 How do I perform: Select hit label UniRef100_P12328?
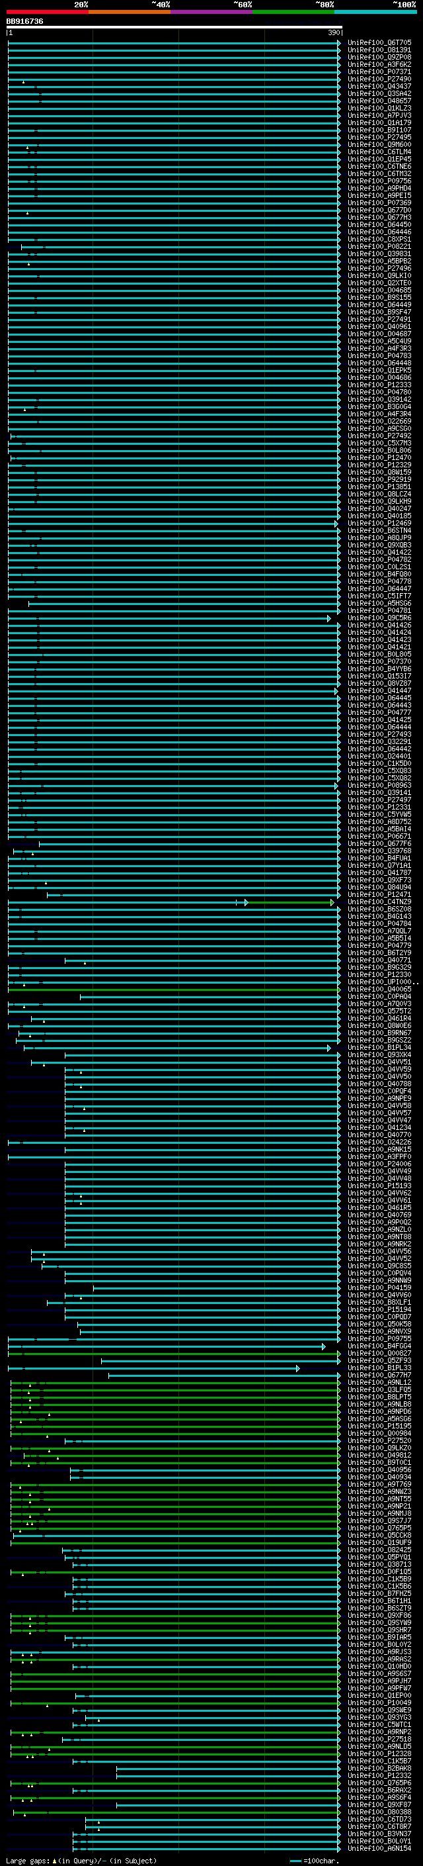click(379, 1753)
